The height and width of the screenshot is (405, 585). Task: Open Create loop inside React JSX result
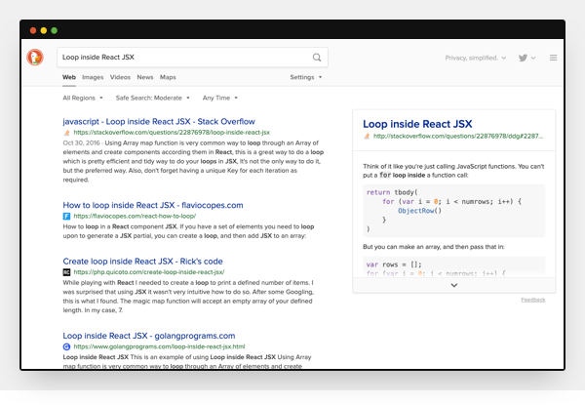coord(143,262)
